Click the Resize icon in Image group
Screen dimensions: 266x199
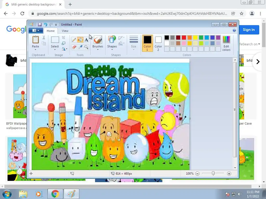pos(63,43)
